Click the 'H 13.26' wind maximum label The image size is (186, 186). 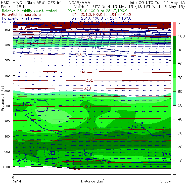click(x=87, y=153)
